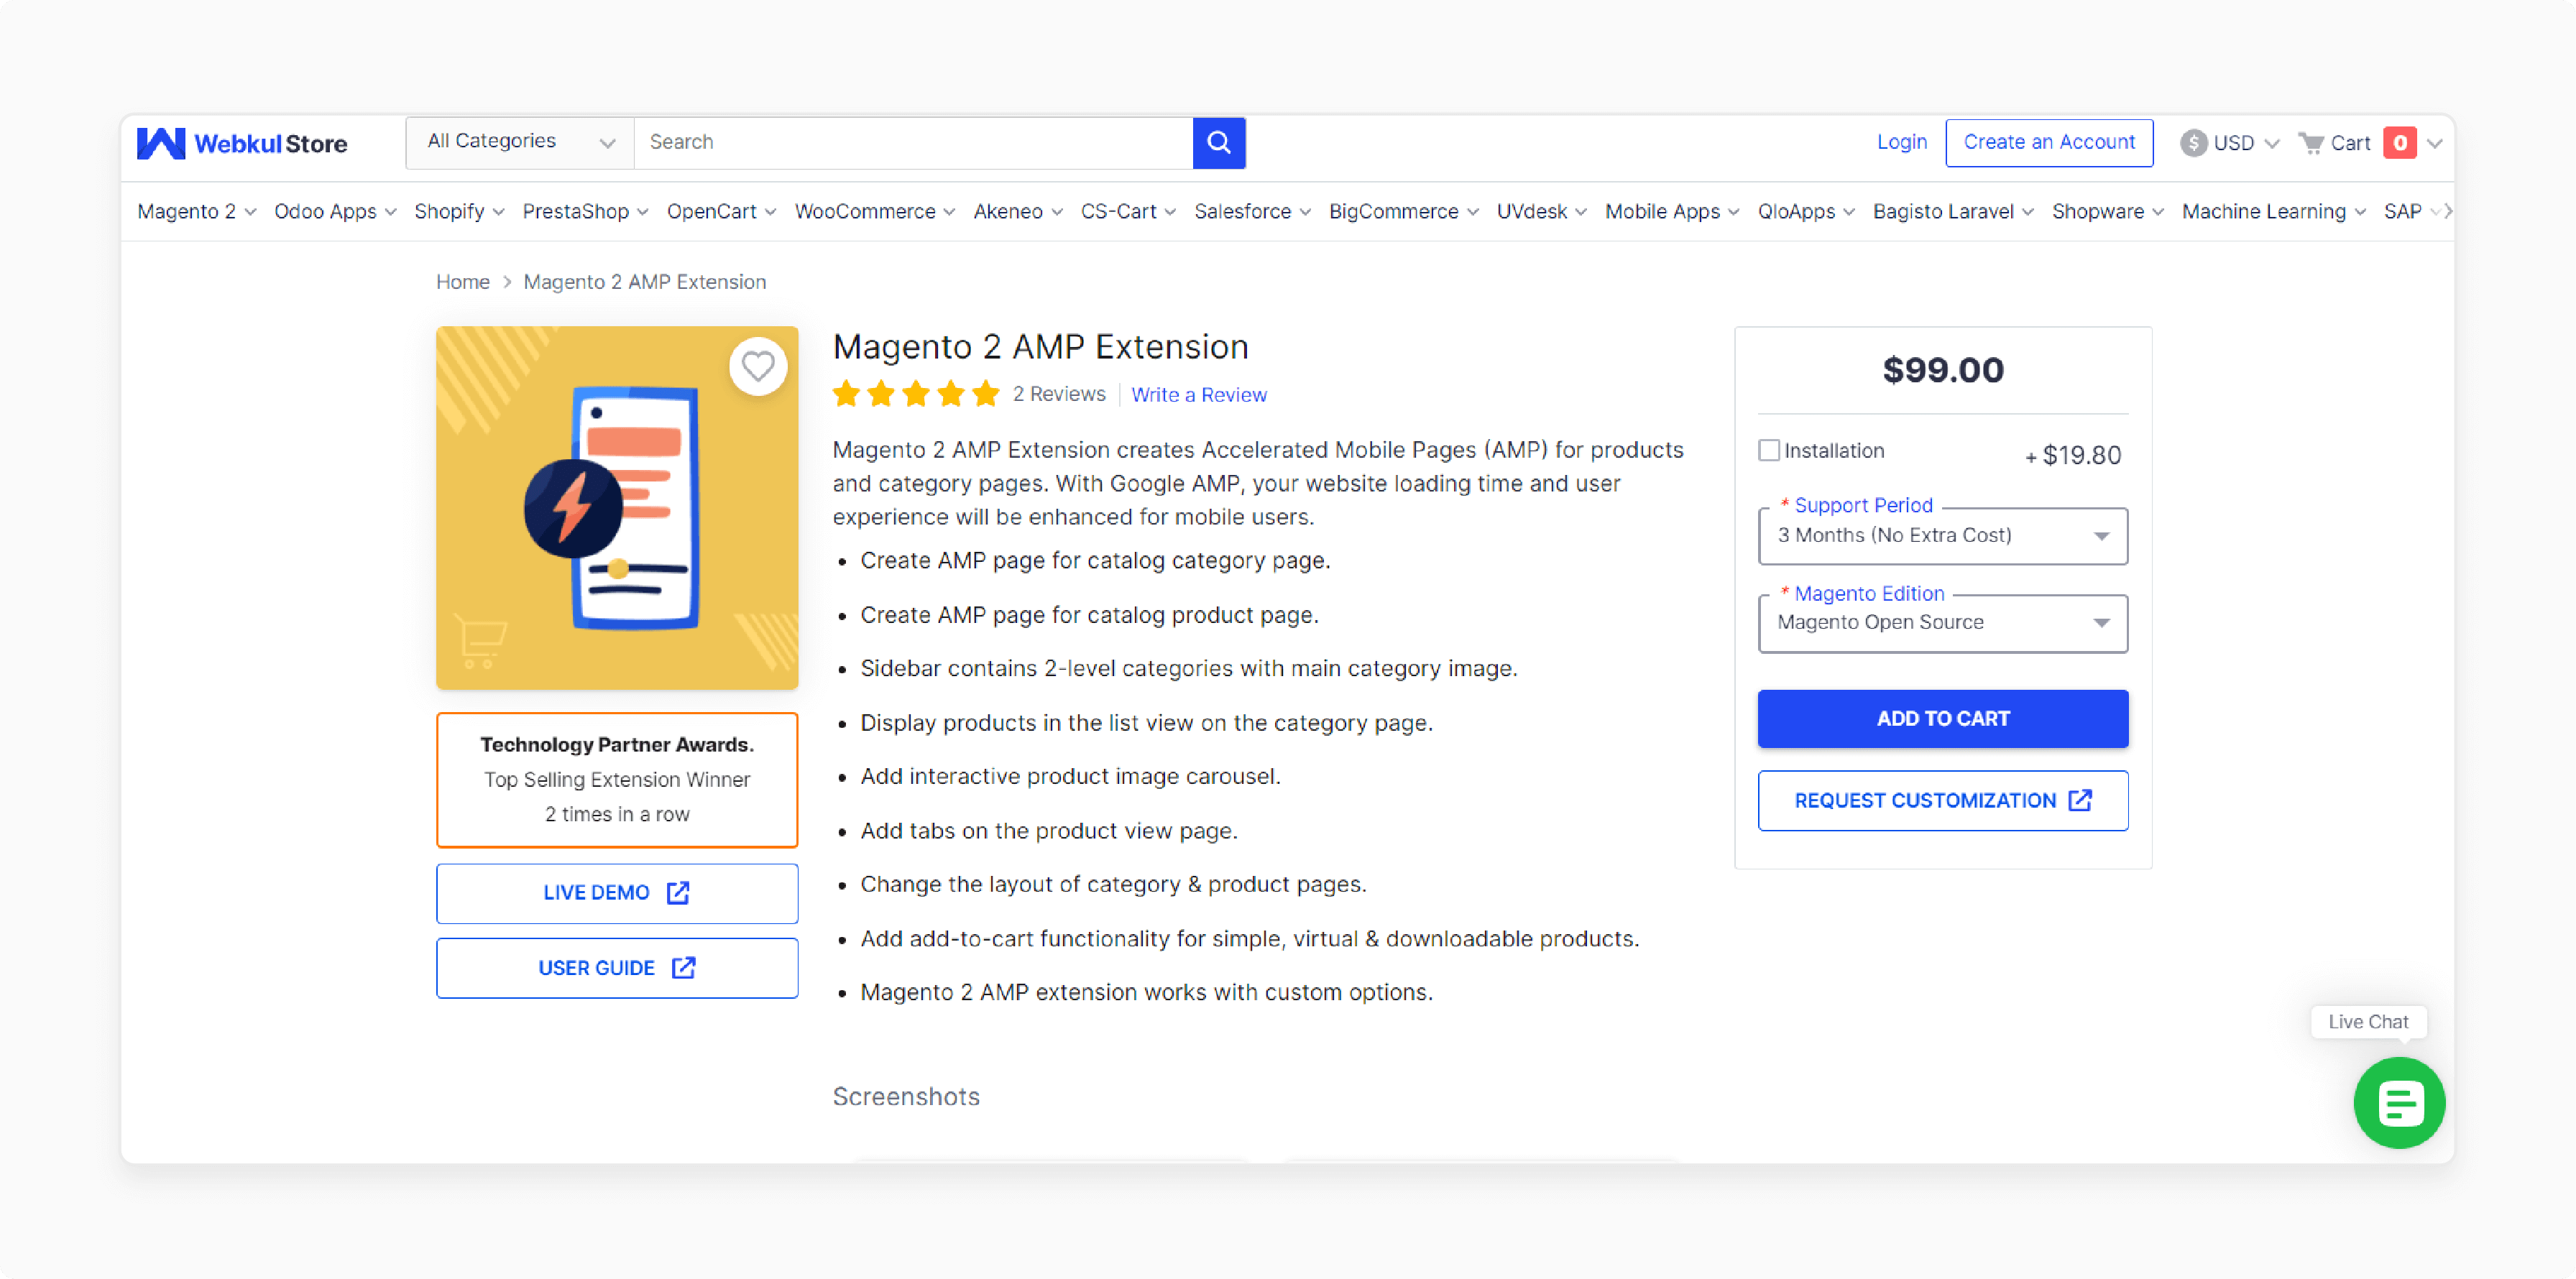Image resolution: width=2576 pixels, height=1279 pixels.
Task: Open the QloApps menu
Action: tap(1806, 212)
